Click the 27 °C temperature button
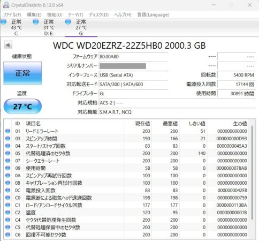Image resolution: width=259 pixels, height=241 pixels. click(x=22, y=107)
